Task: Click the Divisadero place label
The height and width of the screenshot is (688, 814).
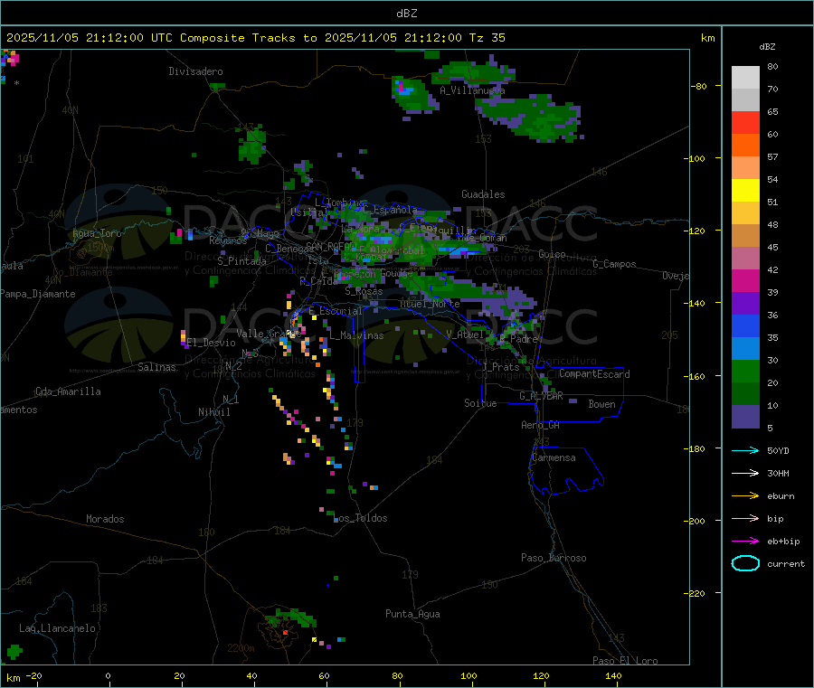Action: point(195,71)
